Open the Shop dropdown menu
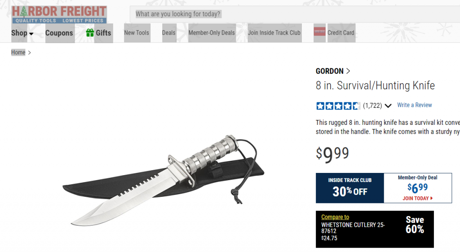The width and height of the screenshot is (460, 252). (22, 33)
